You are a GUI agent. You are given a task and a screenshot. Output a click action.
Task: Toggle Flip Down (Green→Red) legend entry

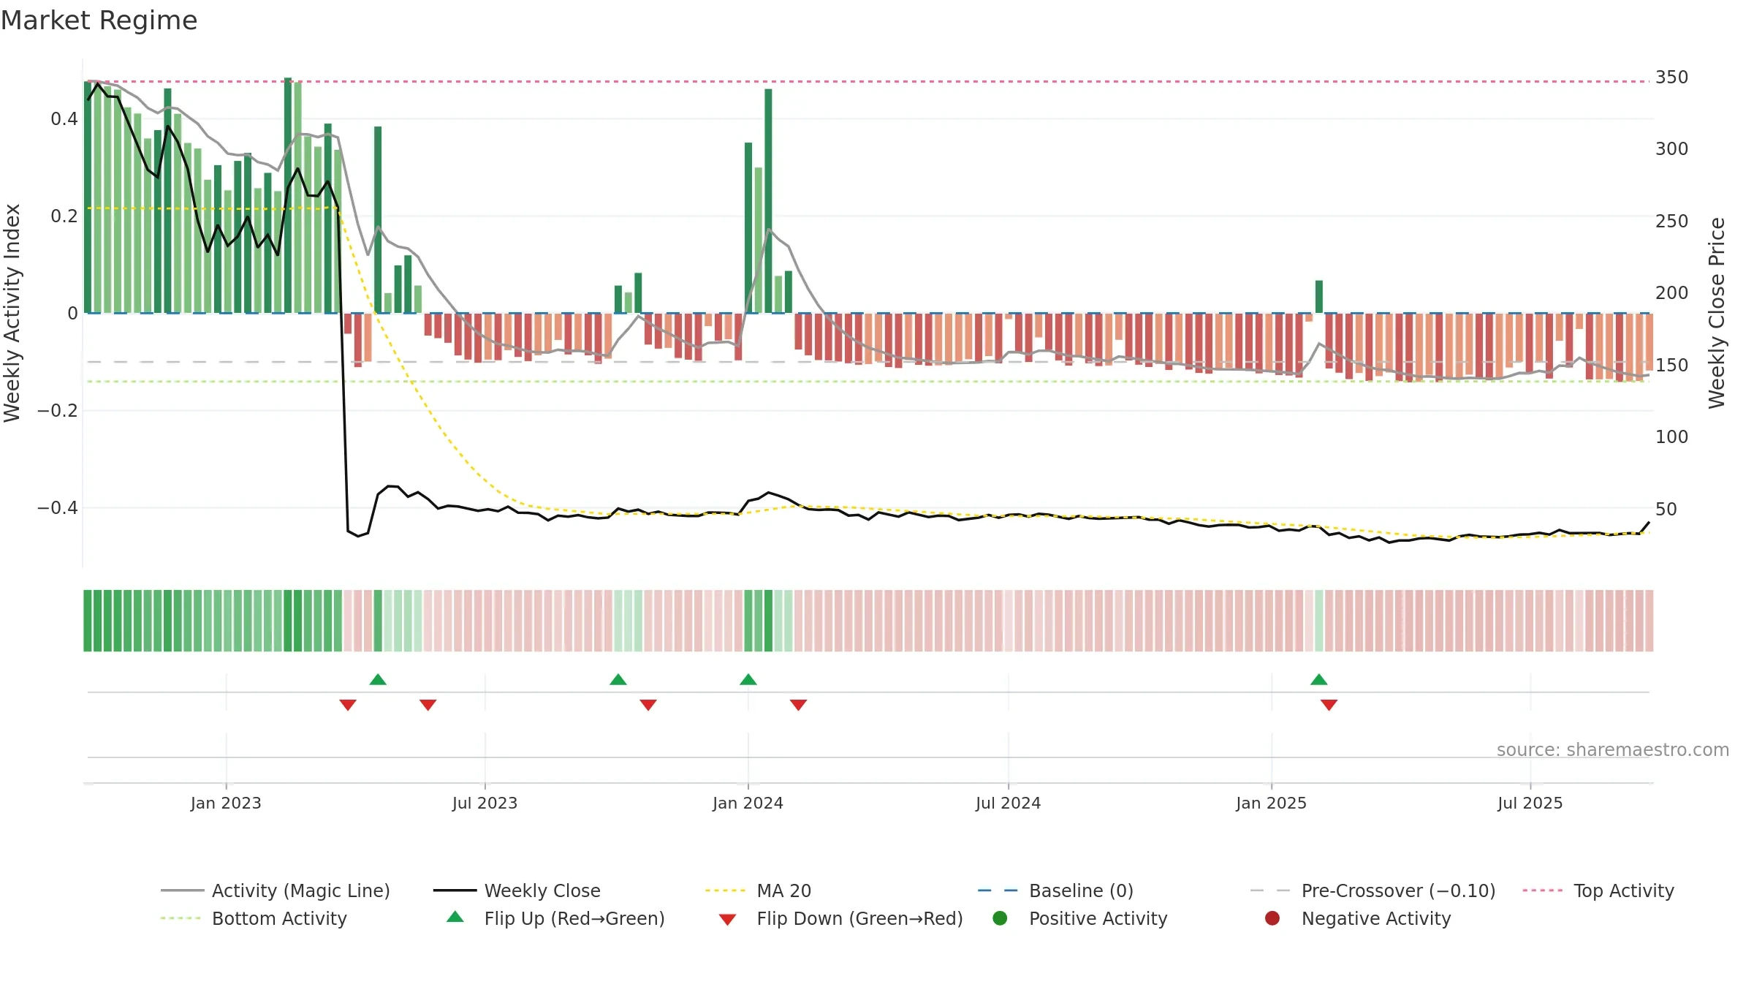coord(840,918)
